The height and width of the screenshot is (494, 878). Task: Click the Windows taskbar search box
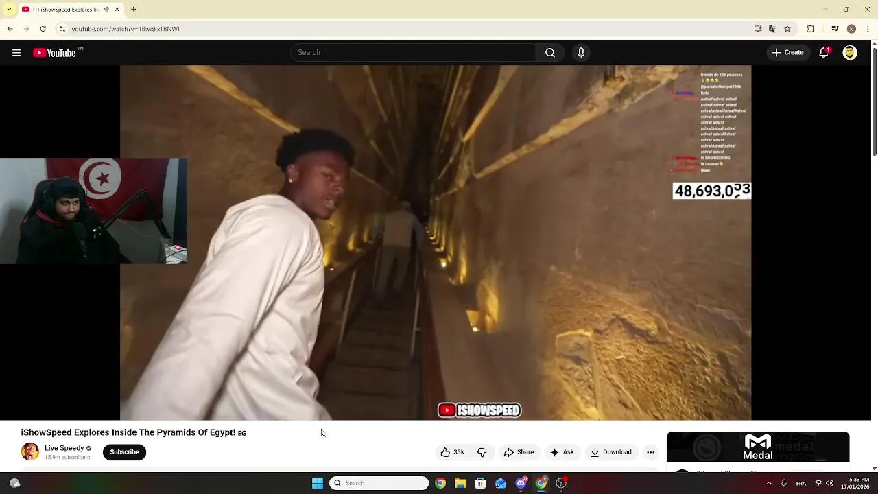coord(379,483)
